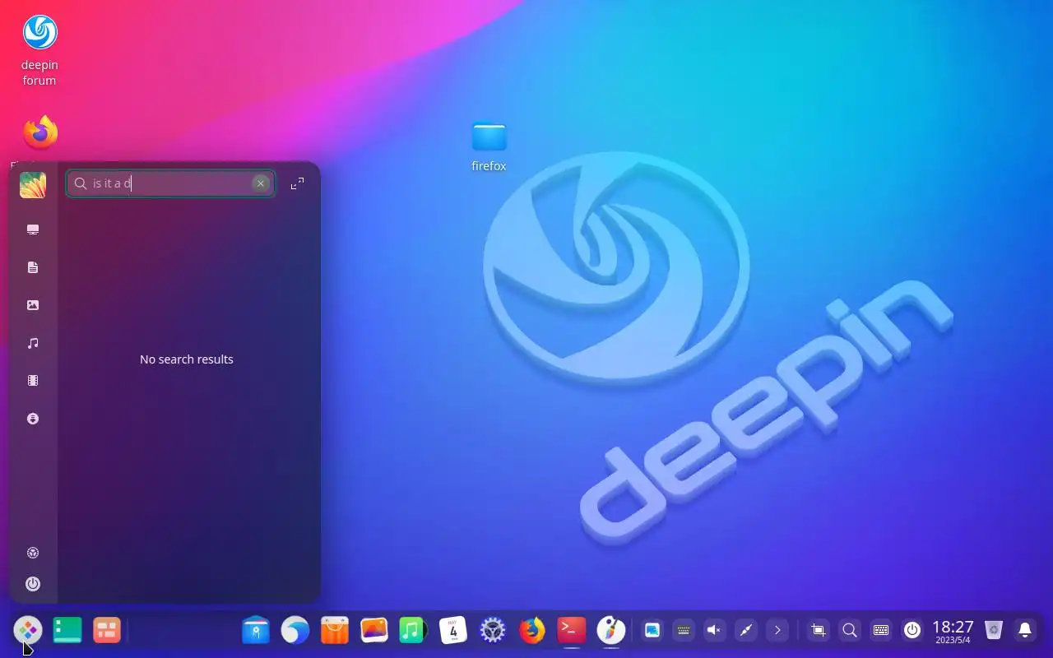Toggle the muted volume tray icon
The width and height of the screenshot is (1053, 658).
coord(715,631)
